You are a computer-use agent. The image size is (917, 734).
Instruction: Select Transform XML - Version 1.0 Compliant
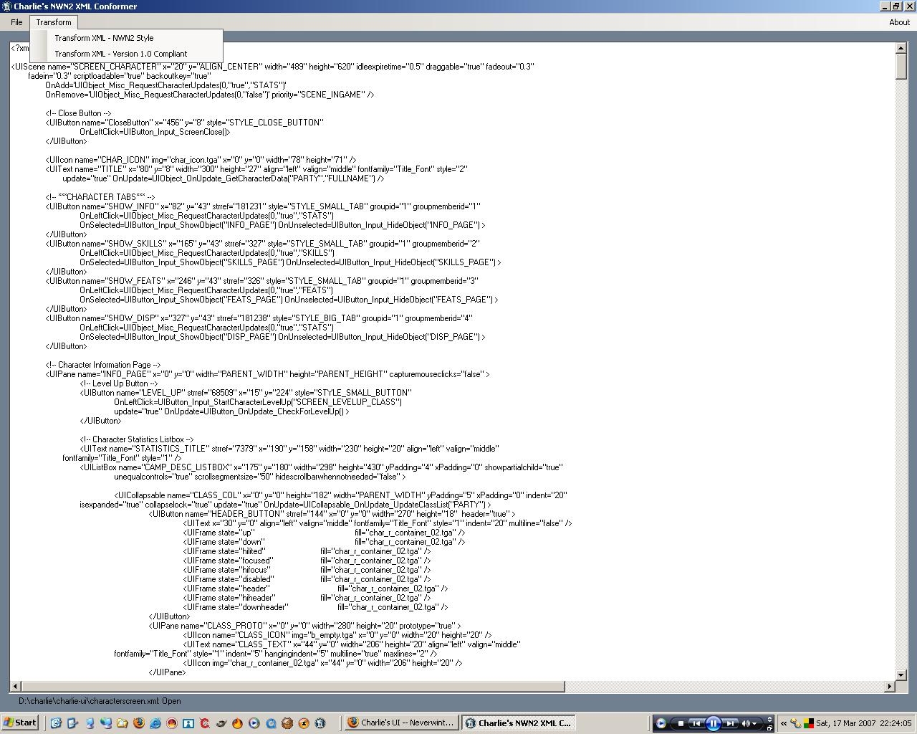120,54
